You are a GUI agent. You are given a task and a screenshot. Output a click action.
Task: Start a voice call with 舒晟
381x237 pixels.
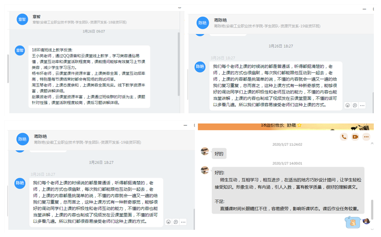[344, 137]
